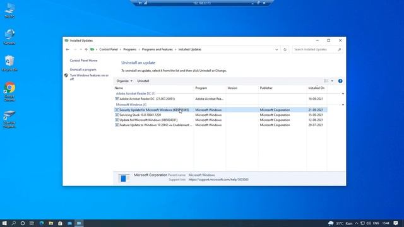Screen dimensions: 404x227
Task: Open the address bar history dropdown
Action: [276, 49]
